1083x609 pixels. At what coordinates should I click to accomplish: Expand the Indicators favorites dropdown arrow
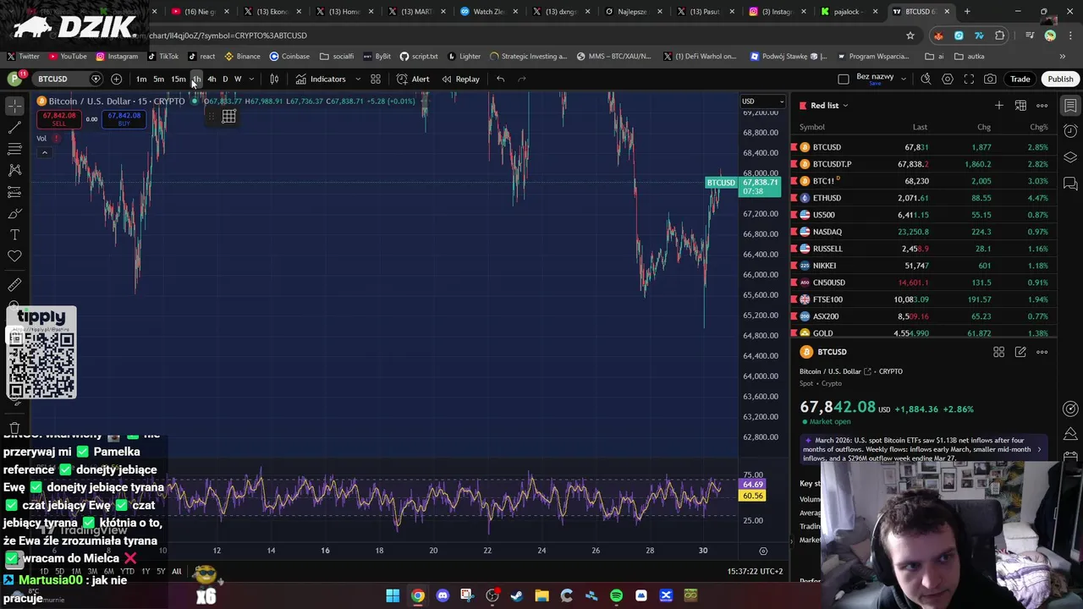pos(357,79)
